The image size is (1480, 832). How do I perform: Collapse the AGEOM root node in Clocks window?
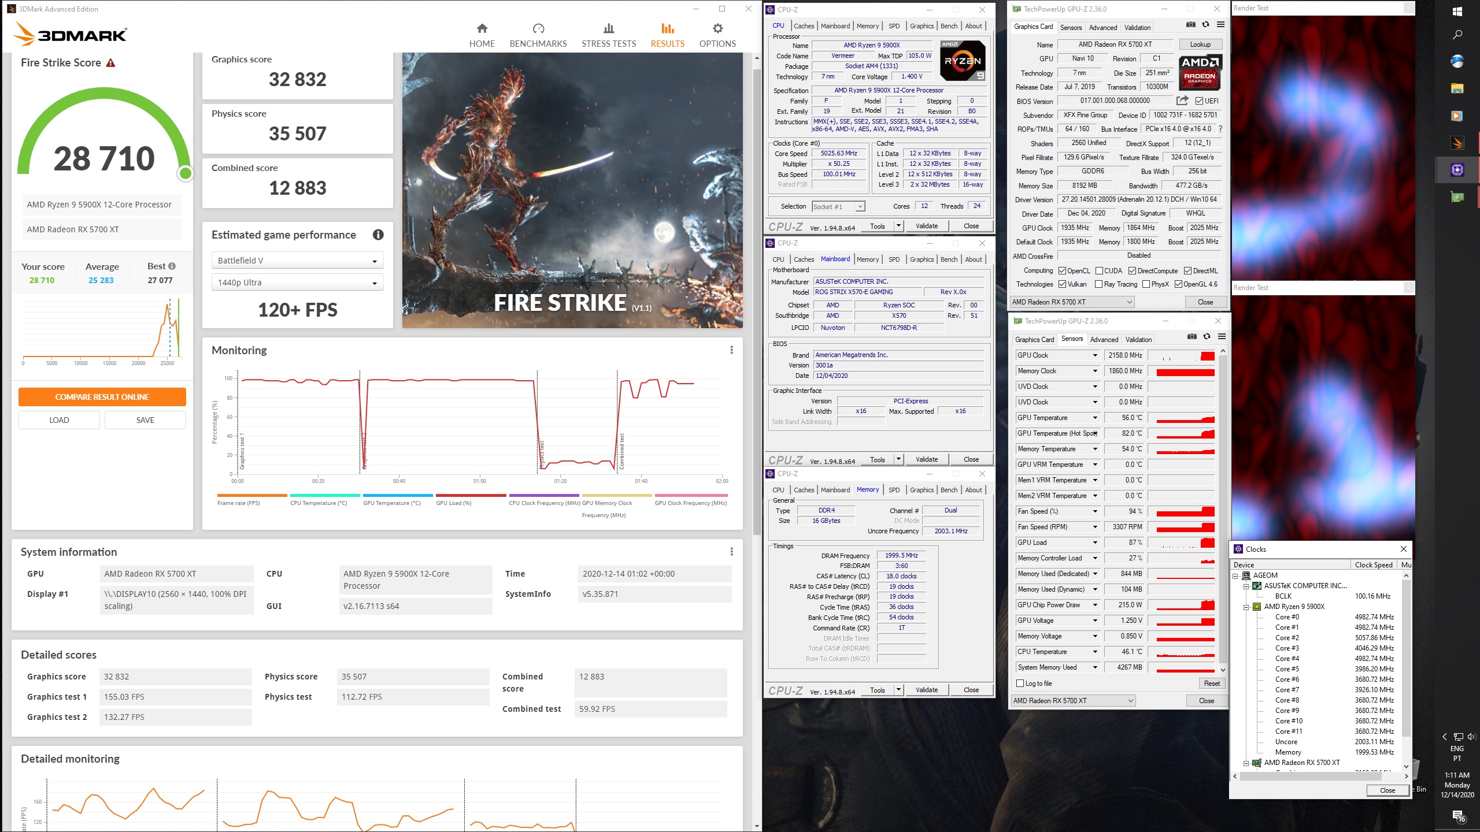[x=1235, y=575]
